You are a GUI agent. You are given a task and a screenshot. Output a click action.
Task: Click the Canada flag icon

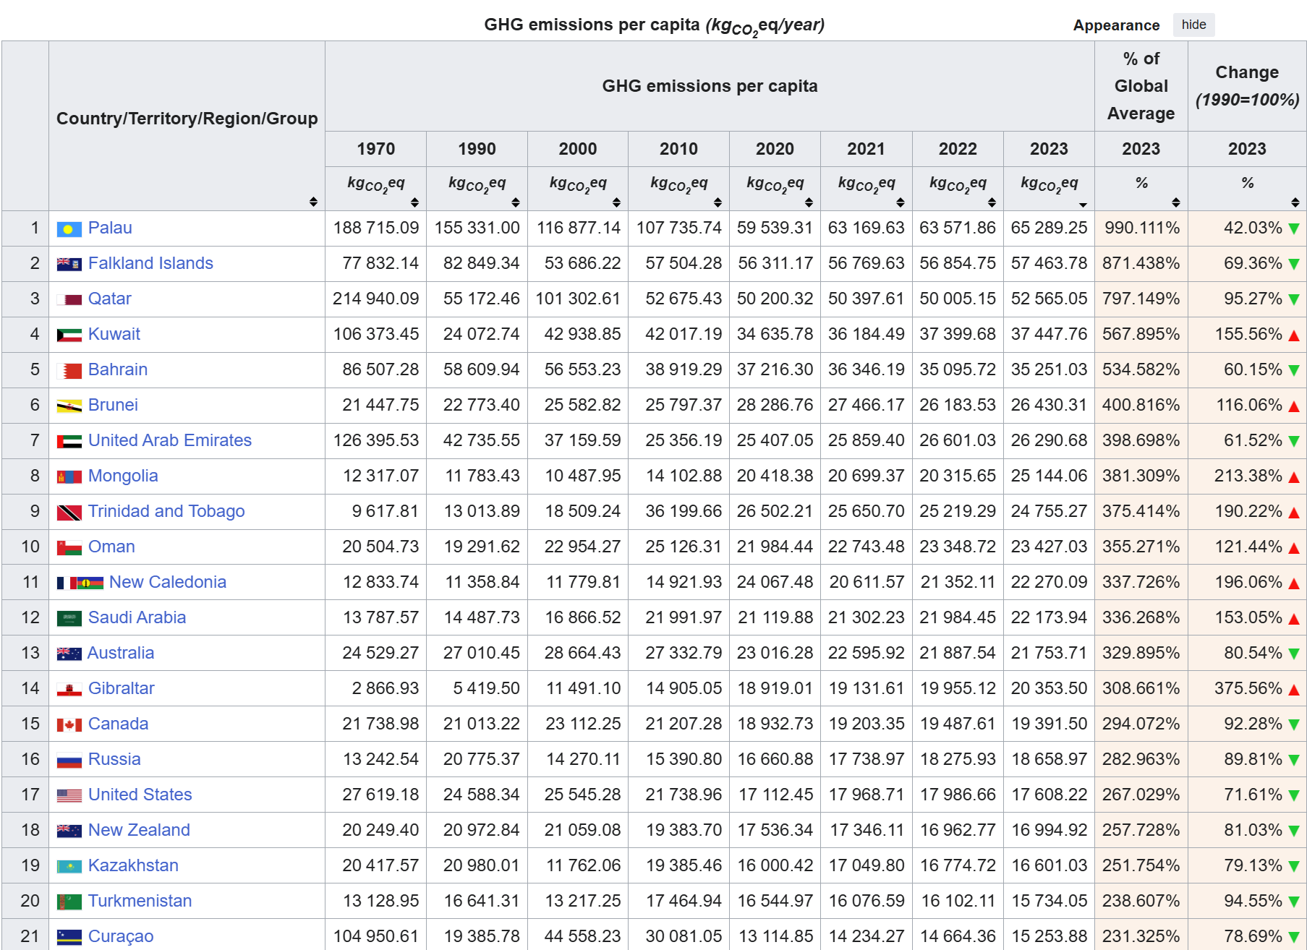point(69,725)
